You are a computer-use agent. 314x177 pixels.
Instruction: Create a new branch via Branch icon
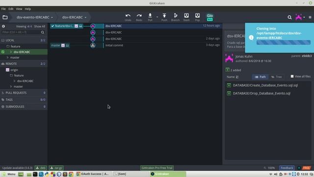tap(175, 17)
